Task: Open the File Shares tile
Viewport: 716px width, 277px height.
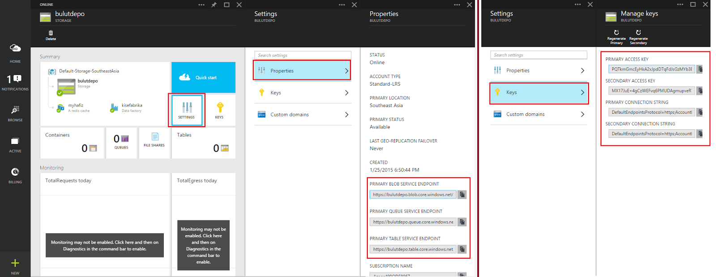Action: click(154, 143)
